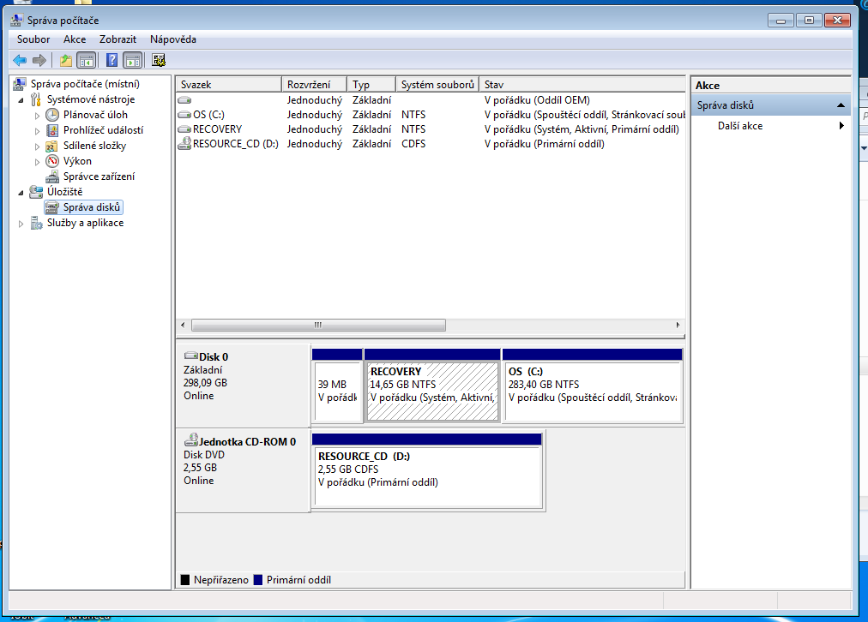Image resolution: width=868 pixels, height=622 pixels.
Task: Click the Up One Level folder icon
Action: coord(66,60)
